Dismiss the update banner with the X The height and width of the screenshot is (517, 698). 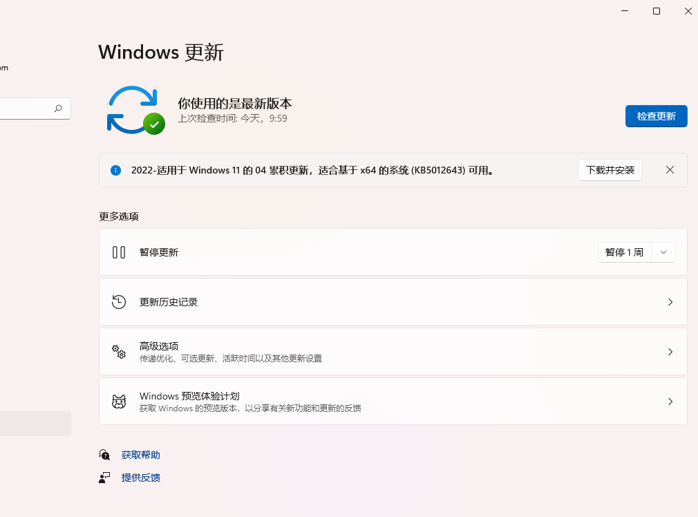[x=669, y=169]
